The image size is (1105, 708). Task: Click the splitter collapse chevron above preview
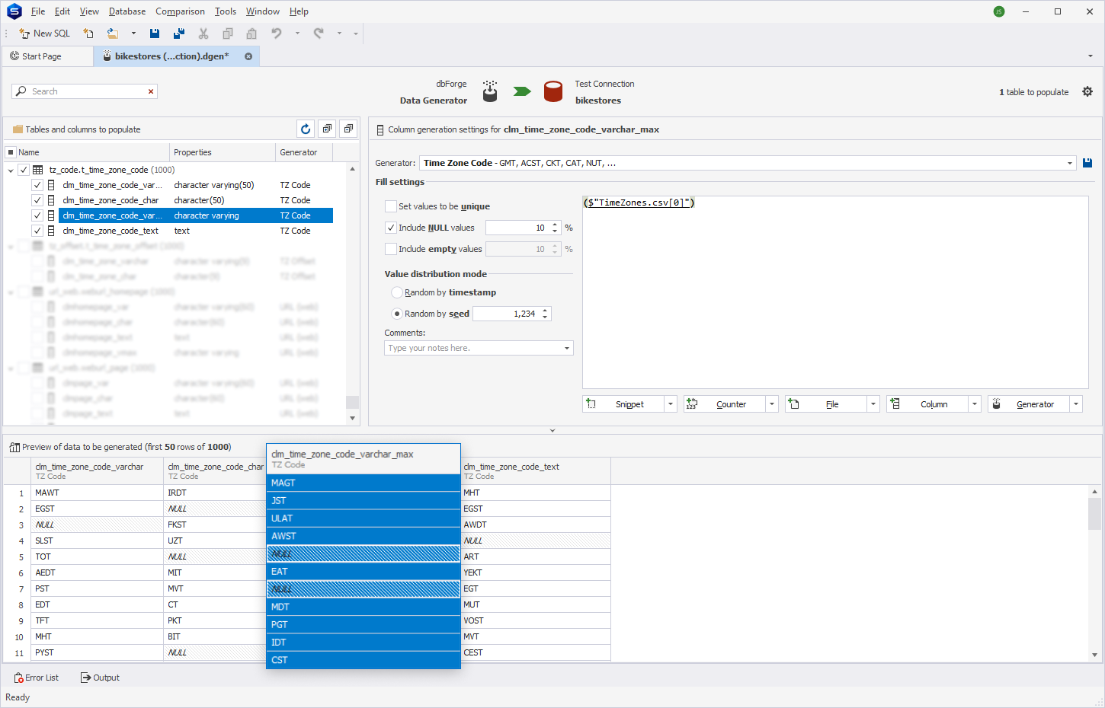point(552,431)
